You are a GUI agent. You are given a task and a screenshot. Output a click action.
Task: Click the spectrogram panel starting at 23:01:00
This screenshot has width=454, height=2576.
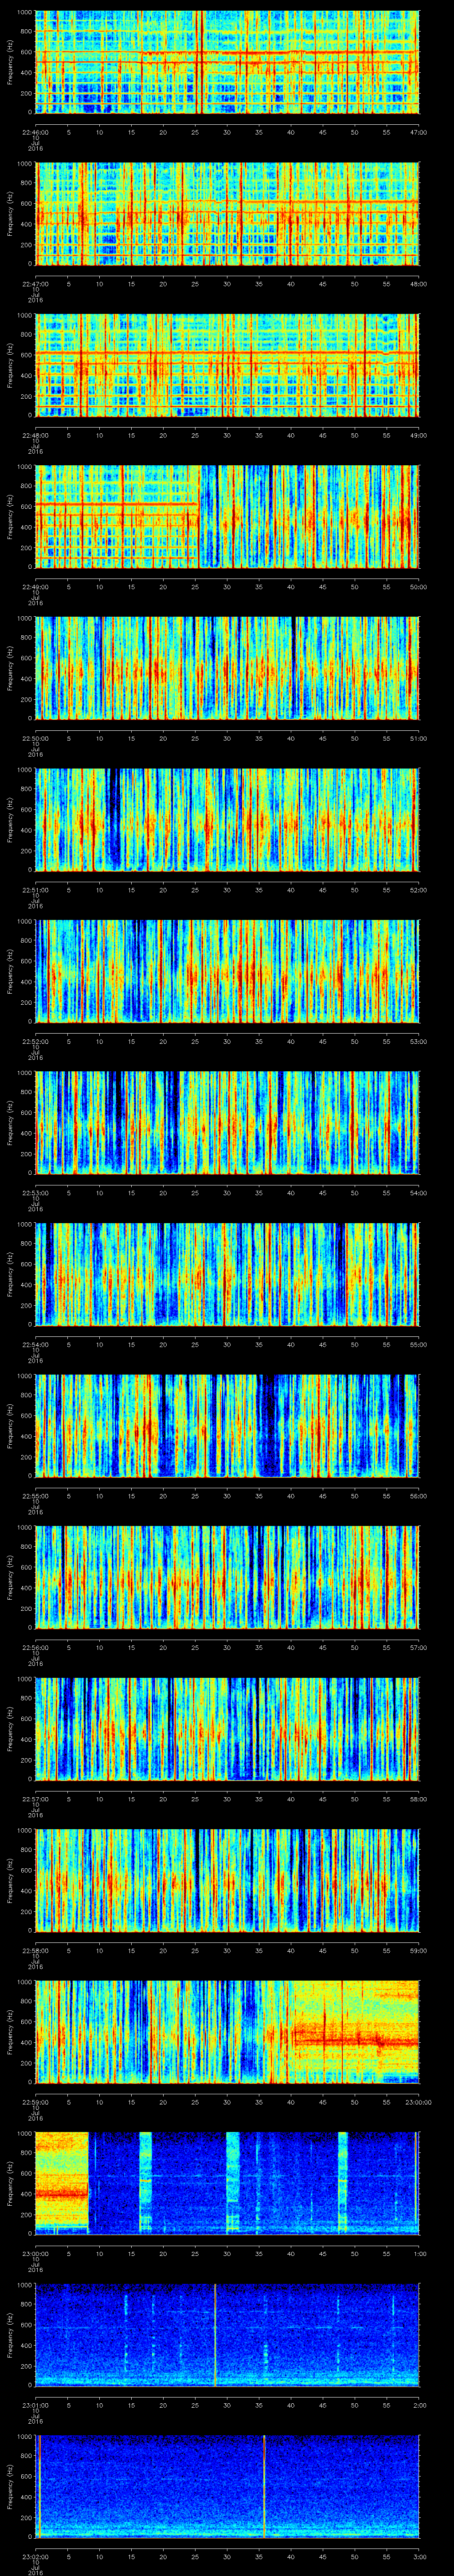point(227,2335)
